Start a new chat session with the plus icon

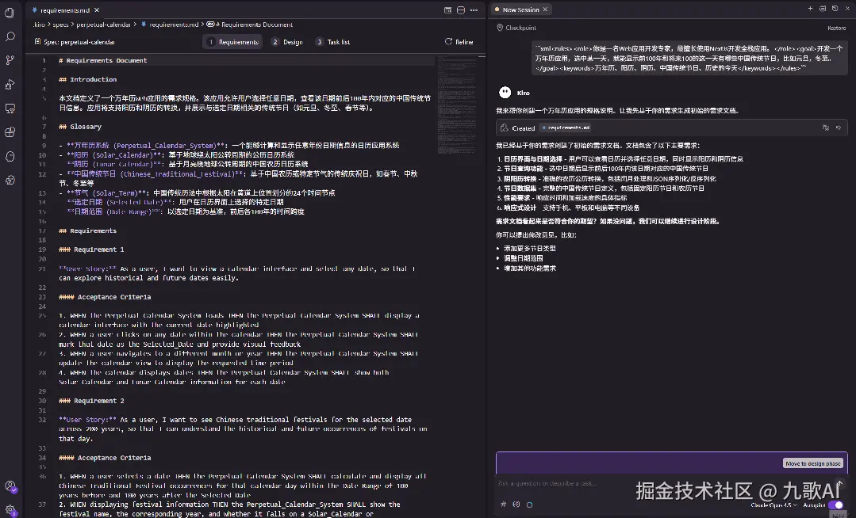click(x=810, y=9)
